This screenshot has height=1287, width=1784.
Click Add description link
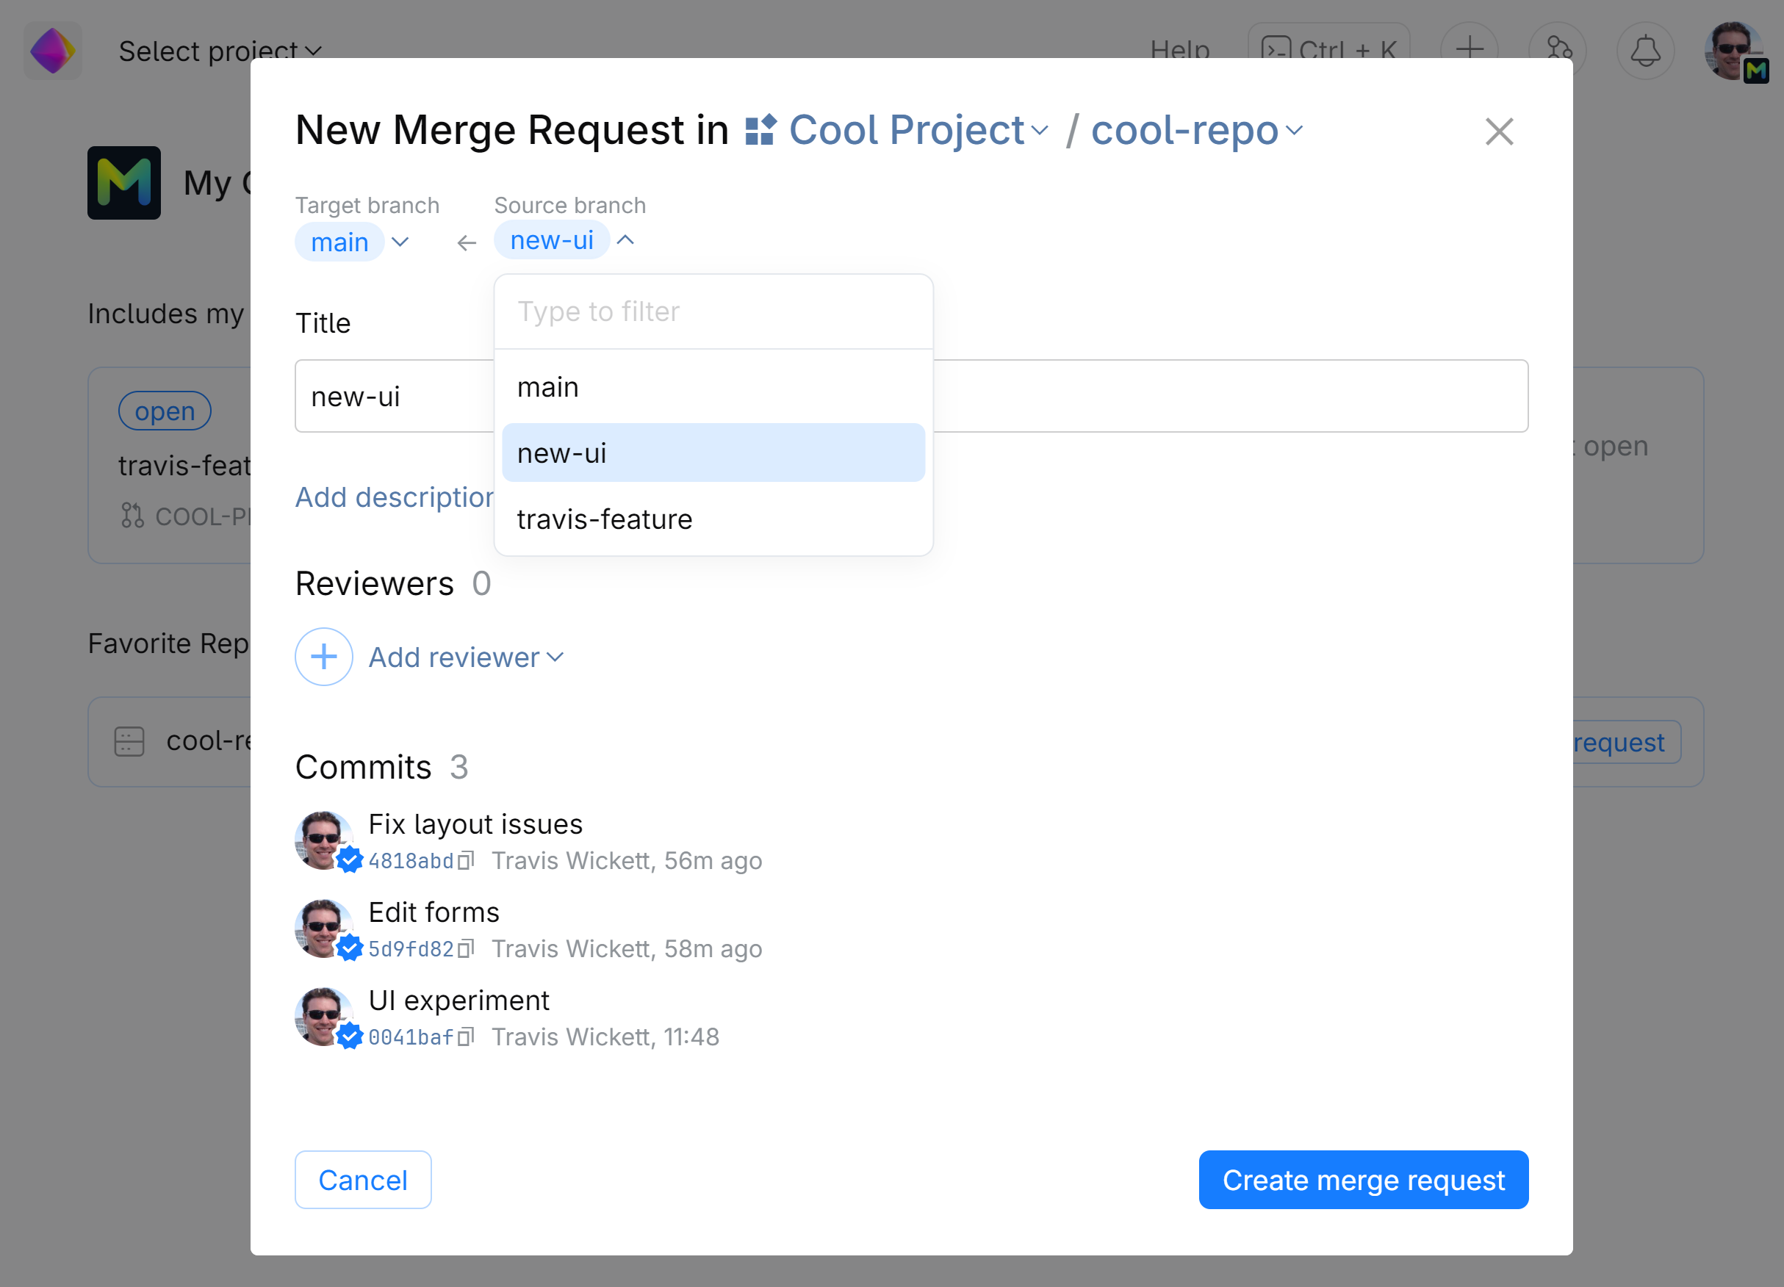tap(394, 497)
